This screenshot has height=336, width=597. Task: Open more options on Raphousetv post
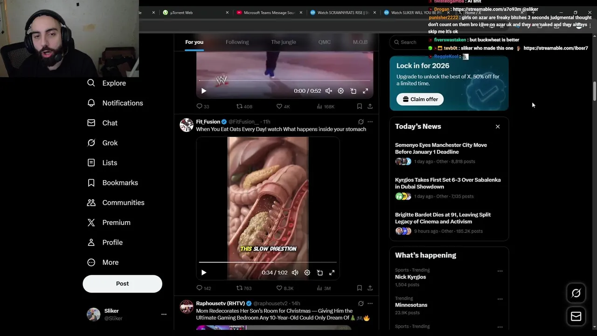[x=370, y=303]
